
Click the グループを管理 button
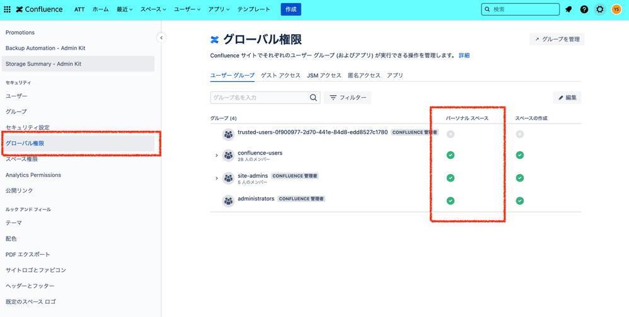557,39
